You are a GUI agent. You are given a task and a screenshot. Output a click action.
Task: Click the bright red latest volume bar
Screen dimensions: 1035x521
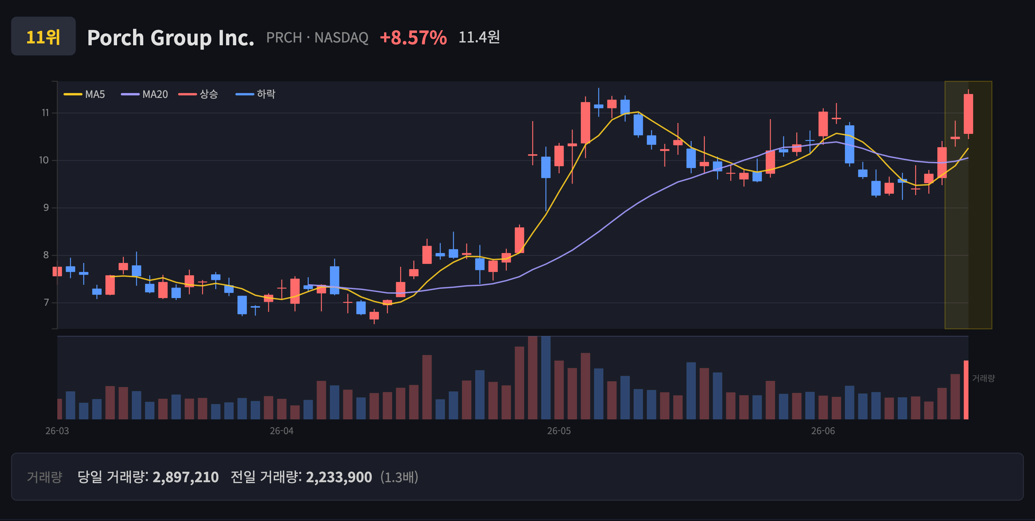tap(966, 390)
